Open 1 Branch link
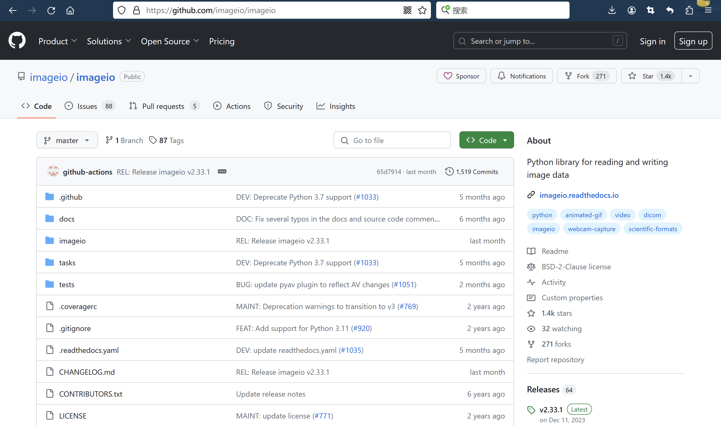721x426 pixels. click(124, 140)
